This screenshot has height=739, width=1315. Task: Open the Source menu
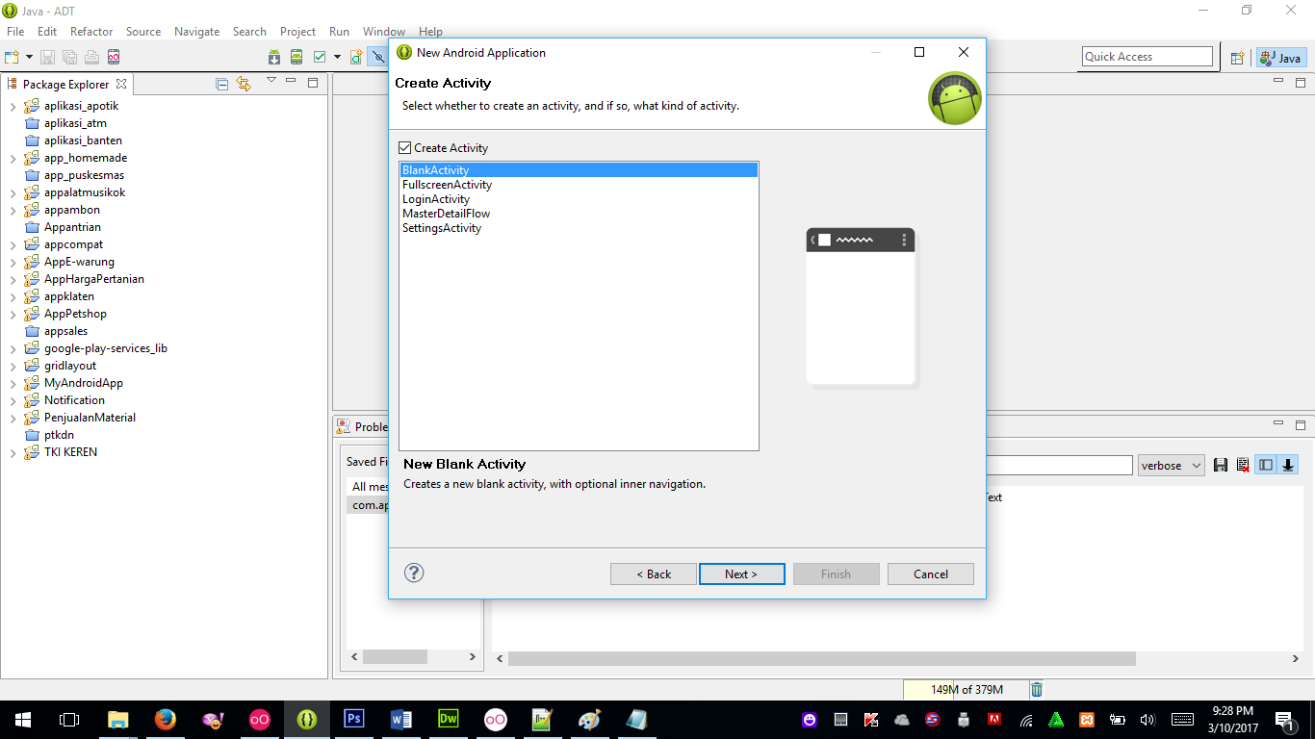pos(143,32)
